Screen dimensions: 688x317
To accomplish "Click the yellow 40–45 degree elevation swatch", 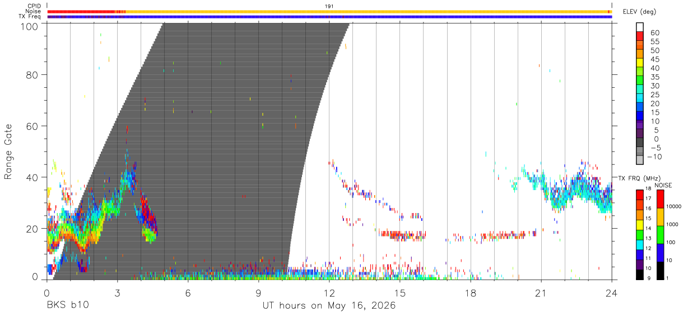I will [x=640, y=63].
